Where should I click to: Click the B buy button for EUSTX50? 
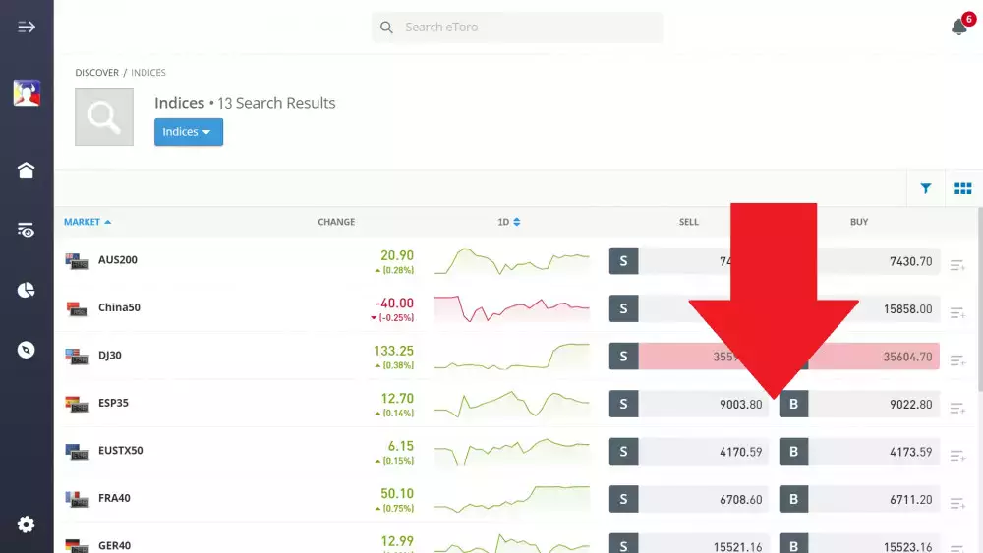click(x=793, y=452)
